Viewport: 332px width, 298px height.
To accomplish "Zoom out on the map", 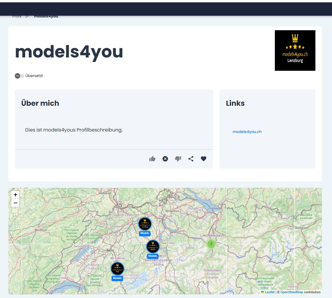I will click(15, 203).
